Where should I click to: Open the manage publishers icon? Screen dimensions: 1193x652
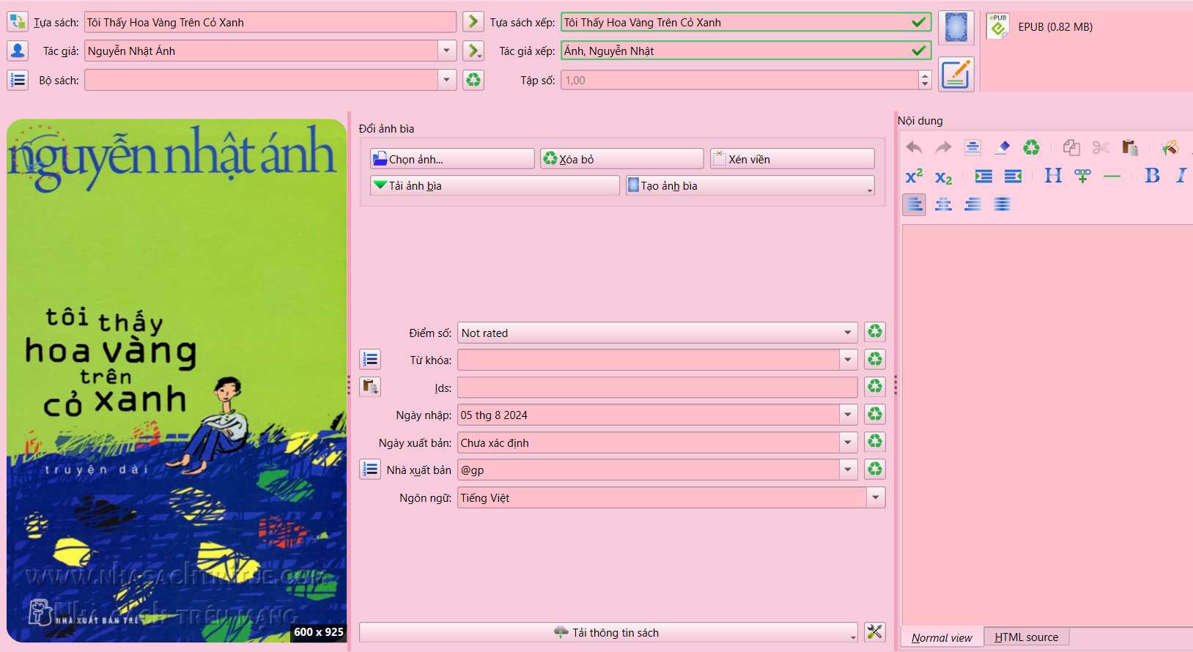coord(370,469)
